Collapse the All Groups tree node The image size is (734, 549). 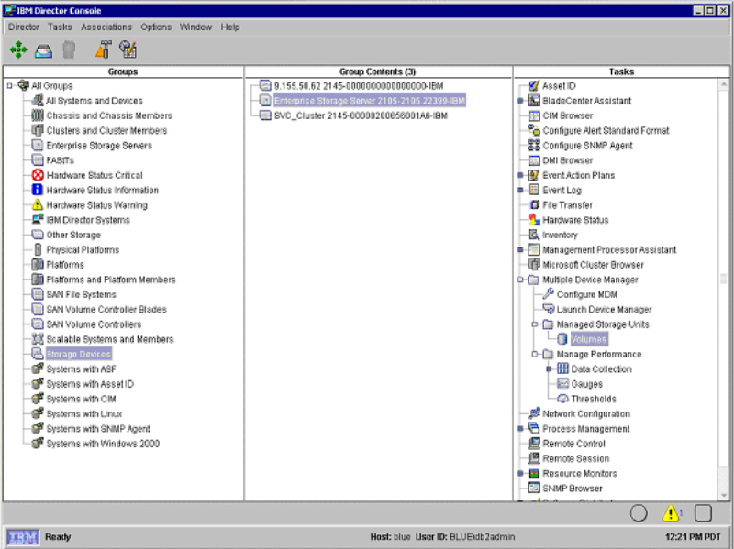click(x=9, y=86)
